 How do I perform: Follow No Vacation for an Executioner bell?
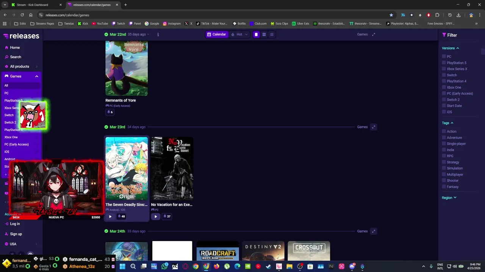(x=167, y=216)
